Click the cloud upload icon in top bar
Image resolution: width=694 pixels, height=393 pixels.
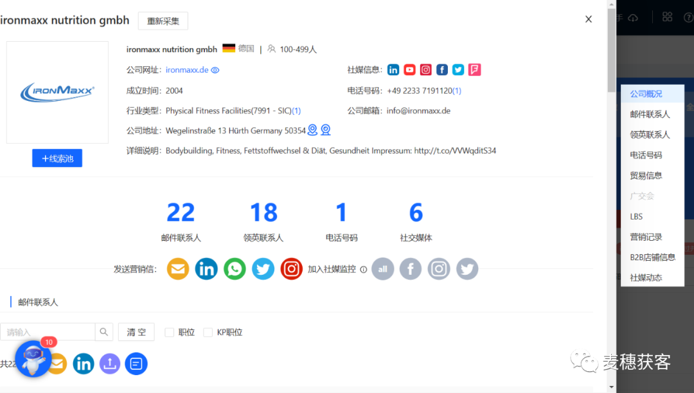[x=634, y=18]
